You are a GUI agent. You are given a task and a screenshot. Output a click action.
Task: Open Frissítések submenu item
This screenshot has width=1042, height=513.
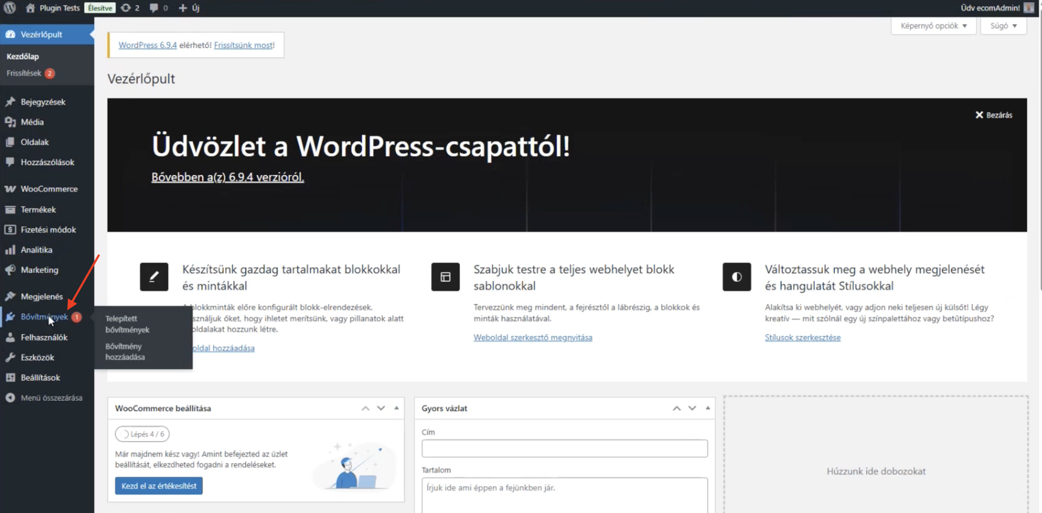[24, 73]
